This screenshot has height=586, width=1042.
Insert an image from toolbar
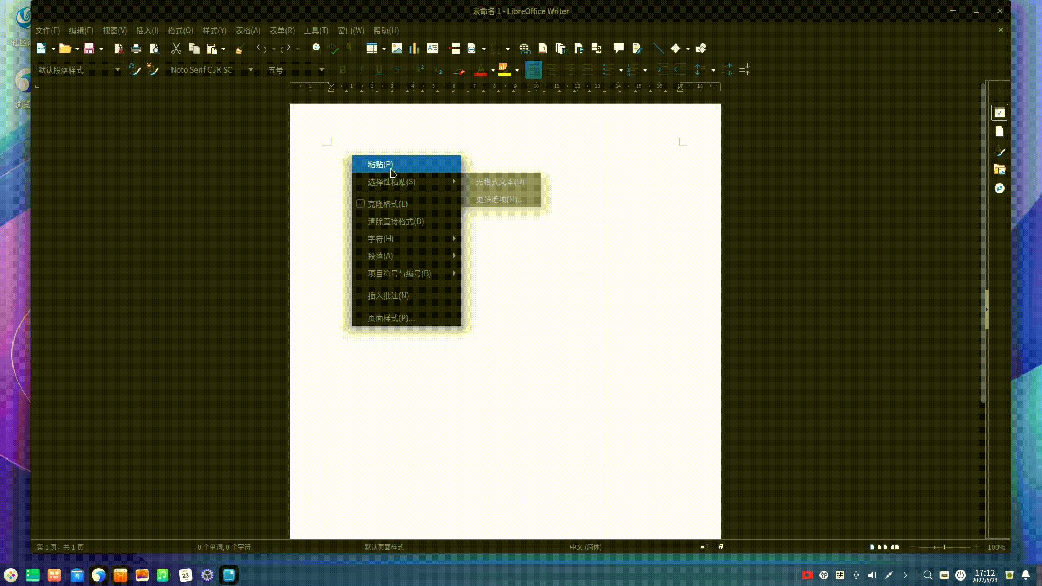(397, 48)
